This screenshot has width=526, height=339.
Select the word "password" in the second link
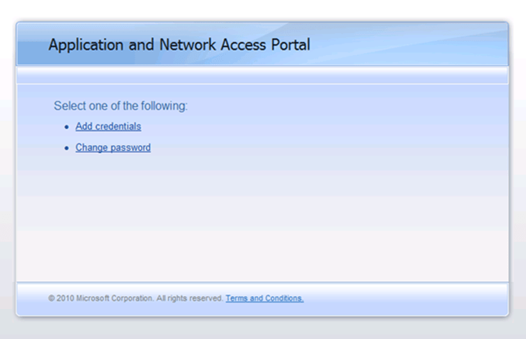[129, 148]
